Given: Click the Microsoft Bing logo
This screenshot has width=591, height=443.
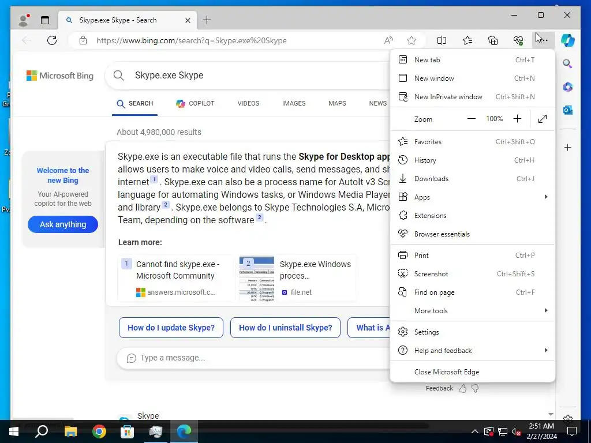Looking at the screenshot, I should 60,76.
